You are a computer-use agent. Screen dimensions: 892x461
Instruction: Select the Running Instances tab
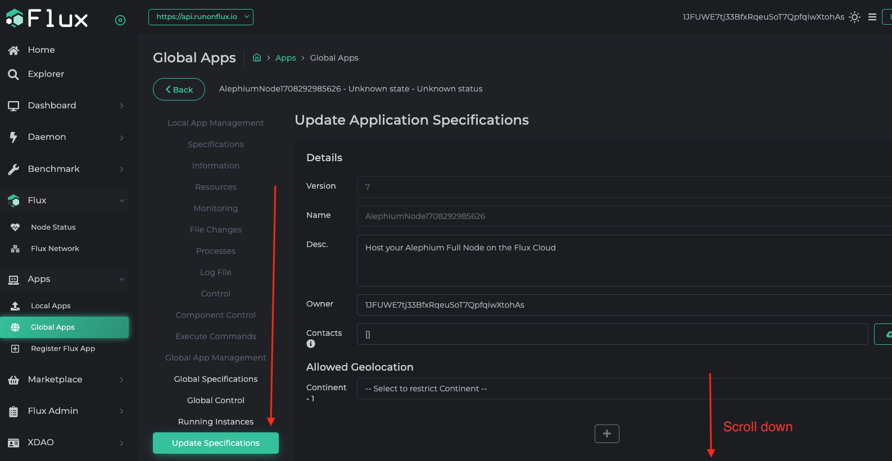216,422
